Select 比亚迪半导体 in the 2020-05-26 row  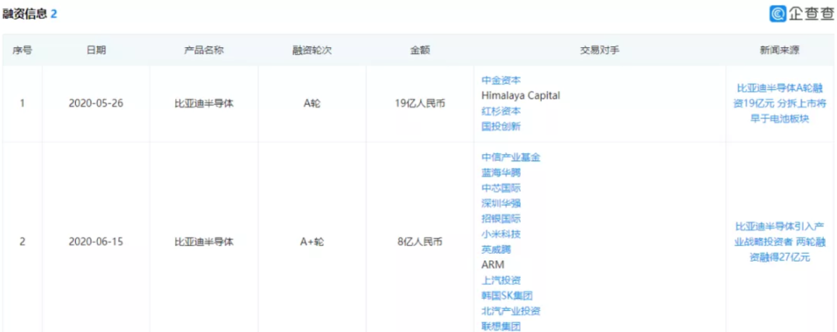click(204, 104)
